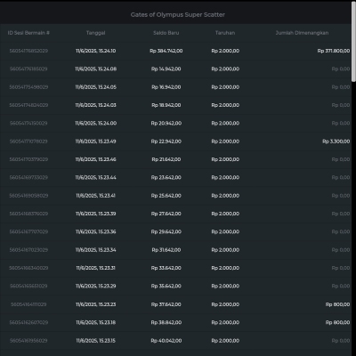Viewport: 356px width, 356px height.
Task: Click Rp 0,00 winnings in 15.23.15 row
Action: (341, 341)
